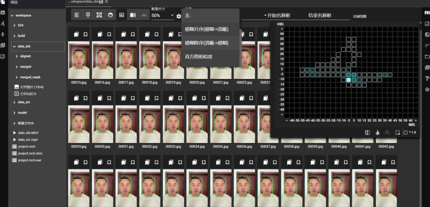Image resolution: width=430 pixels, height=207 pixels.
Task: Click the folder icon in right sidebar
Action: coord(427,56)
